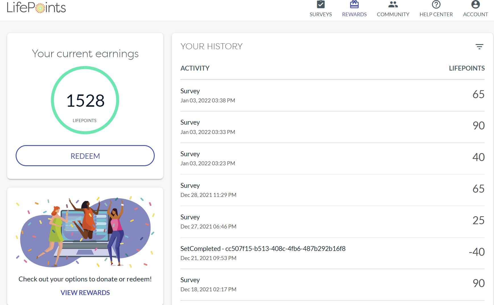The height and width of the screenshot is (305, 494).
Task: Click the 1528 LifePoints earnings circle
Action: click(85, 100)
